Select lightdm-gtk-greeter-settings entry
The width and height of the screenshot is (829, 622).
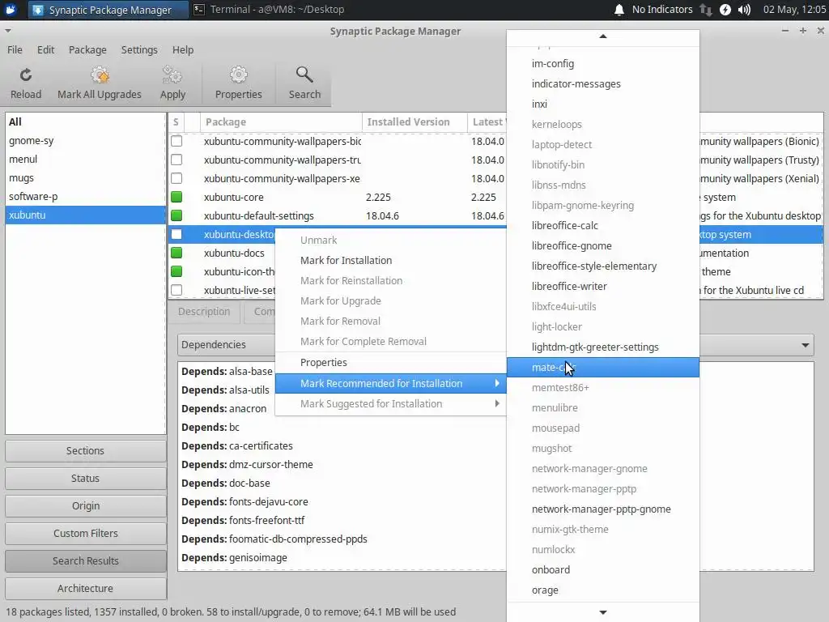point(602,347)
